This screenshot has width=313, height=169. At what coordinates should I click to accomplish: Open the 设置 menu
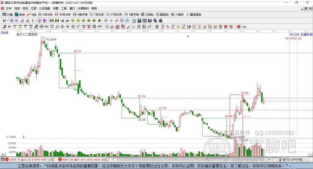[56, 8]
